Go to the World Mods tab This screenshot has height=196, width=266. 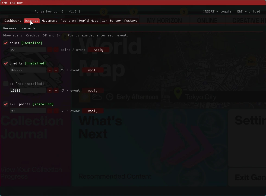click(x=88, y=21)
